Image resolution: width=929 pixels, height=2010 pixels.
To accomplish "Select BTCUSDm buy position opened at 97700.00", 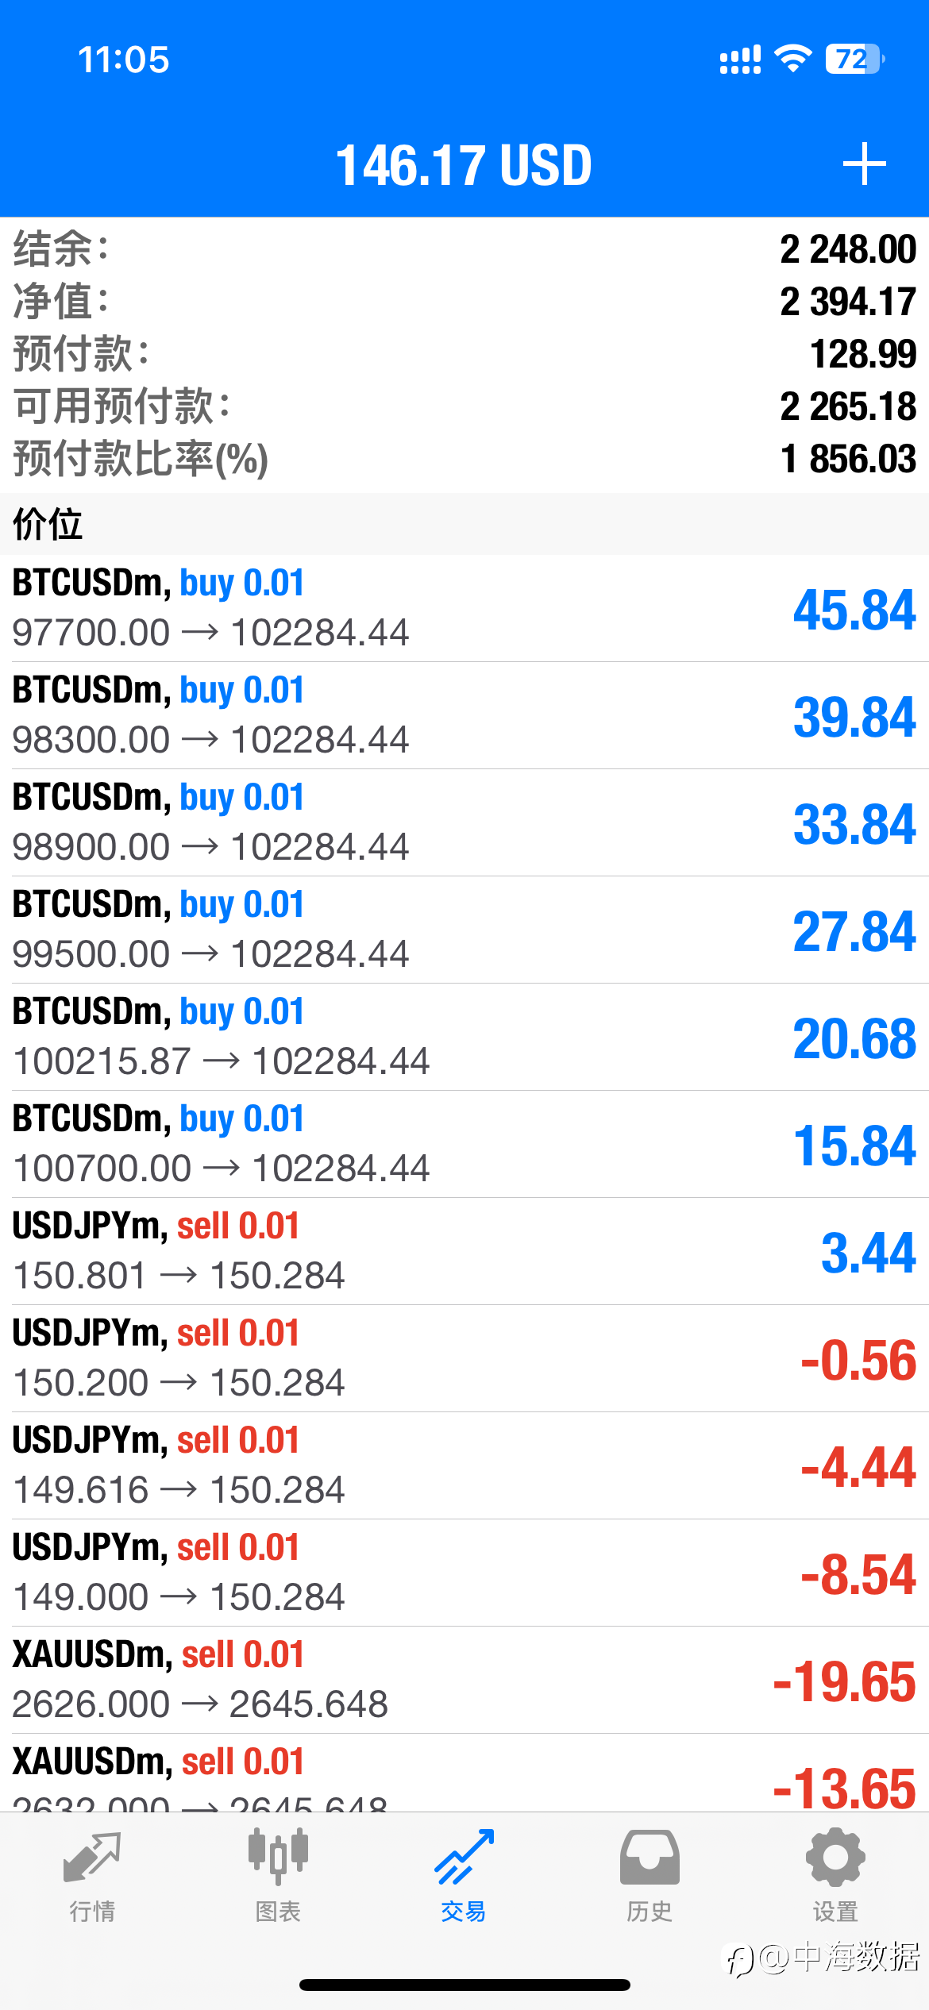I will click(x=464, y=608).
